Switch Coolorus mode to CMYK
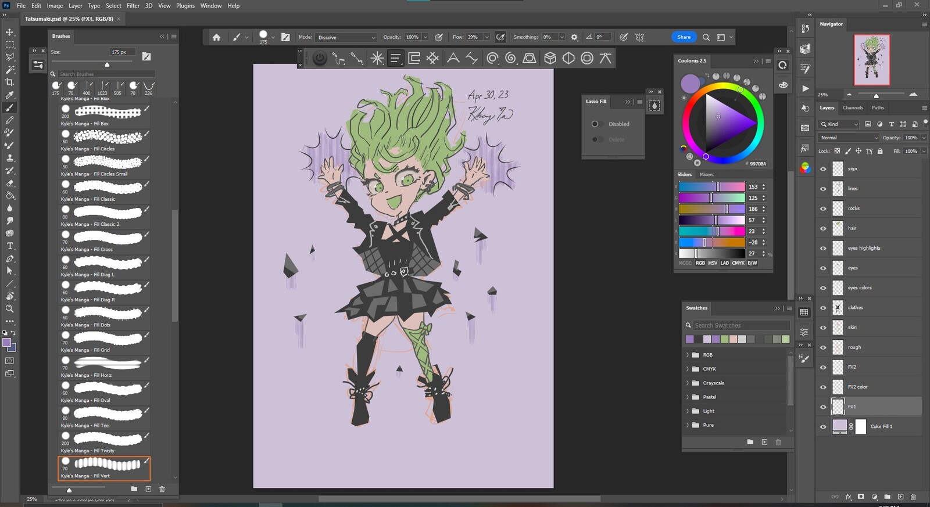Image resolution: width=930 pixels, height=507 pixels. pyautogui.click(x=738, y=263)
